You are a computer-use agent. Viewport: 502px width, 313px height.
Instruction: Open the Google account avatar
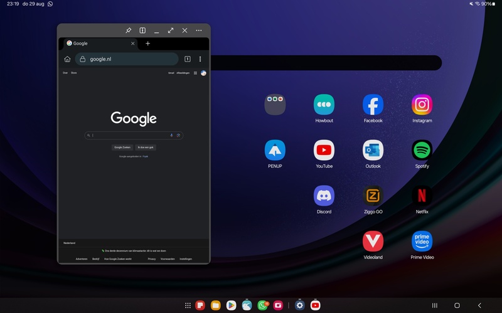[203, 73]
